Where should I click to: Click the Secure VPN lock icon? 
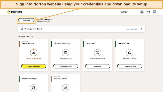98,53
